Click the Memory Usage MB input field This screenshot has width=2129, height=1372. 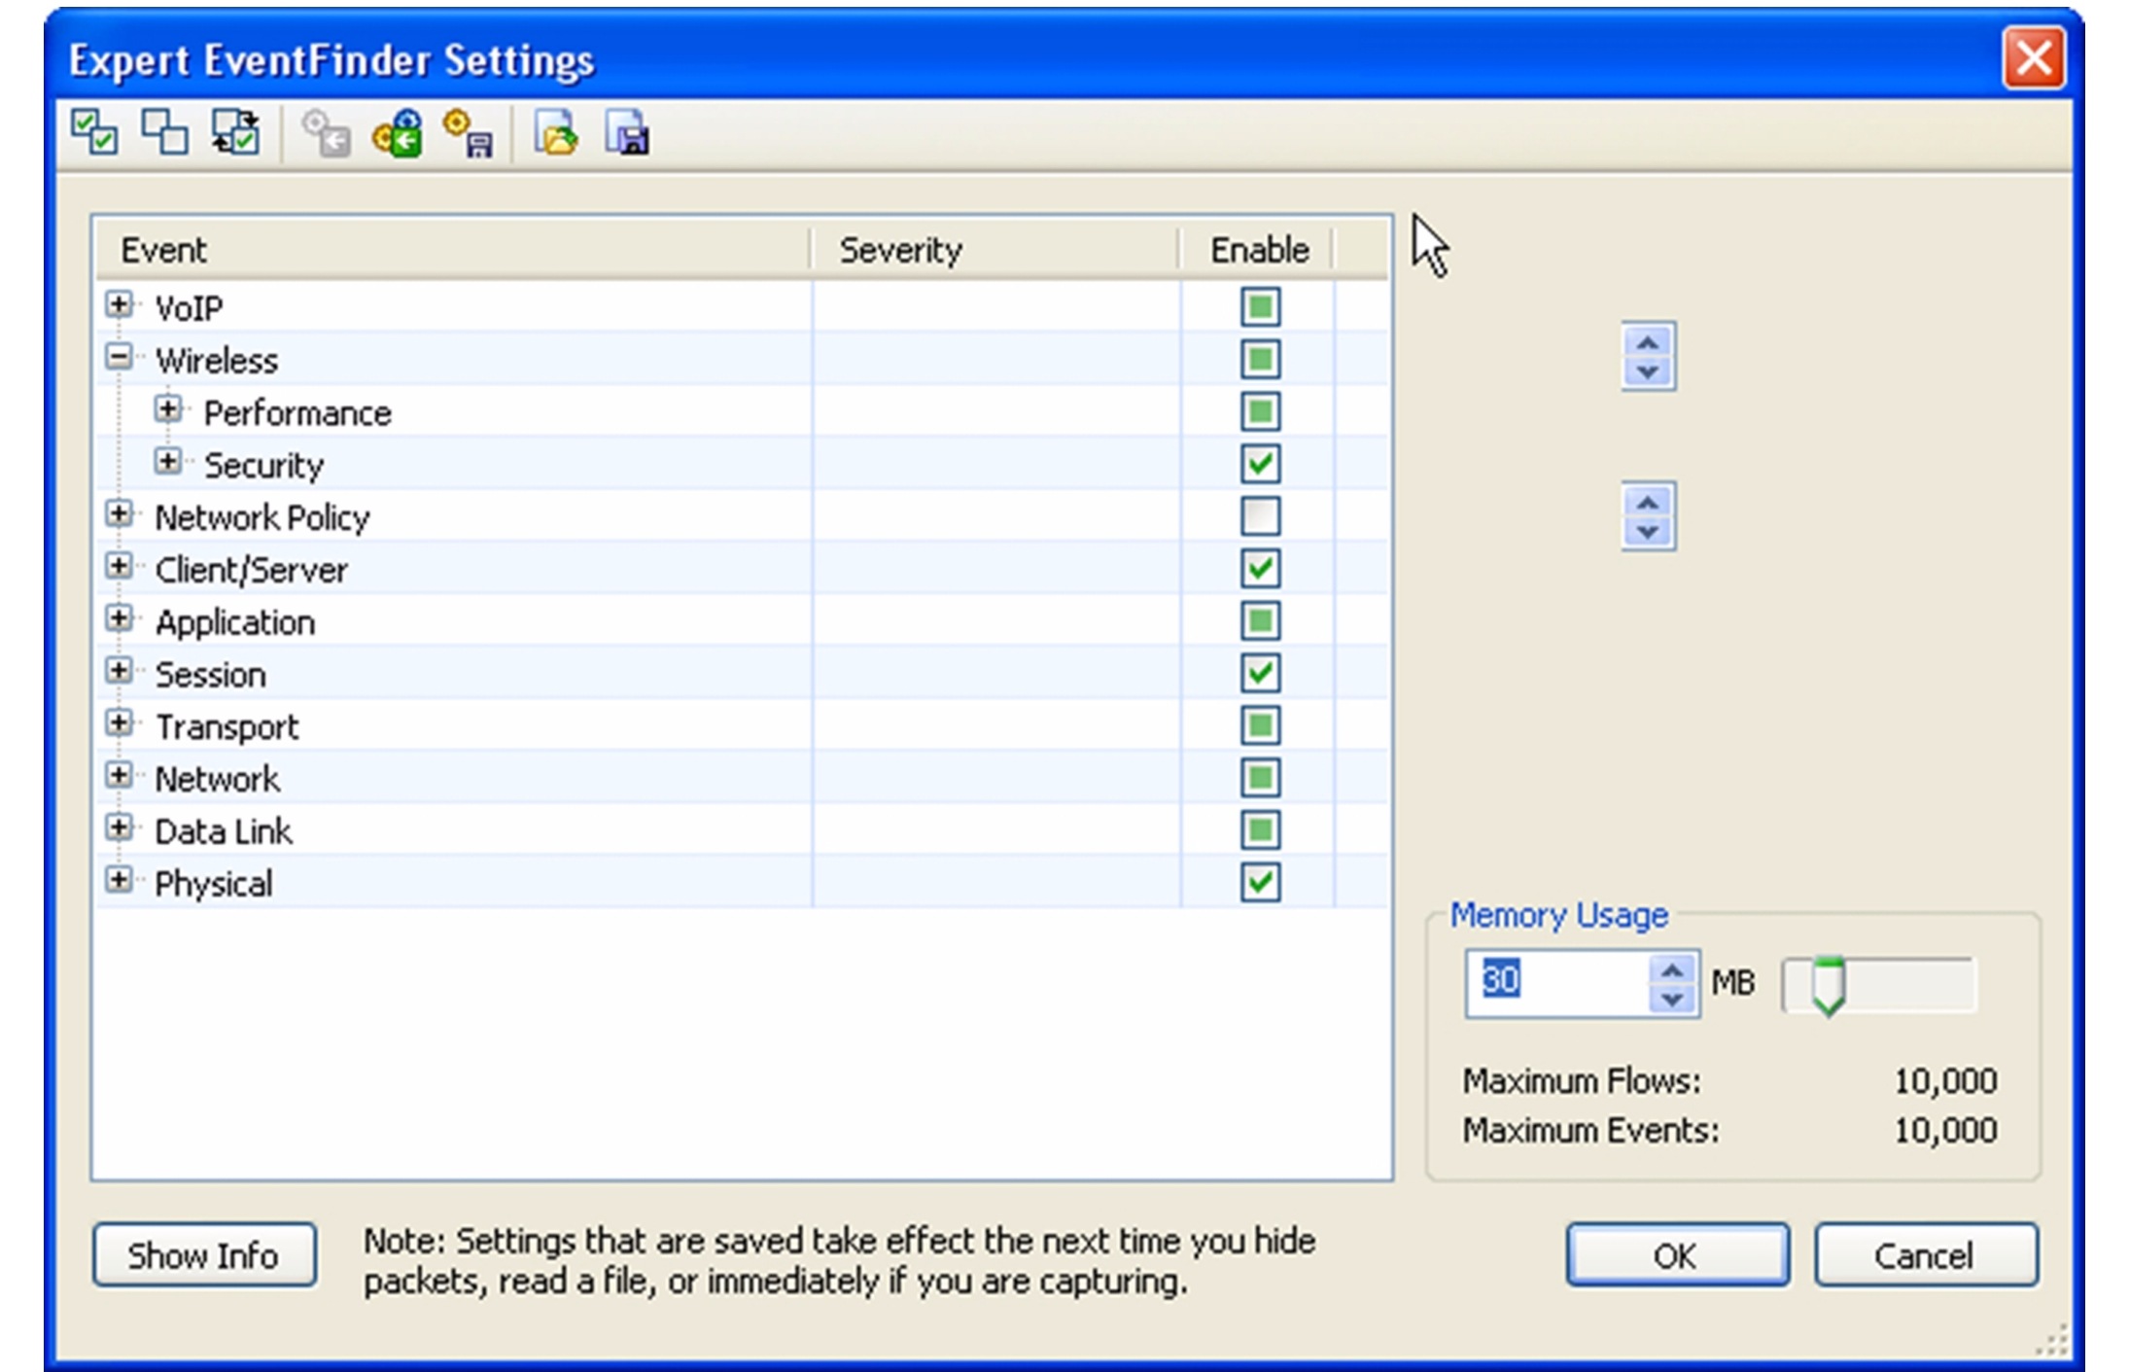point(1555,981)
